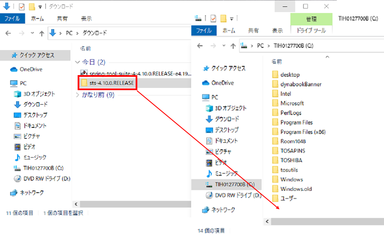Open the quick access toolbar dropdown in the left window
This screenshot has width=384, height=235.
click(40, 7)
